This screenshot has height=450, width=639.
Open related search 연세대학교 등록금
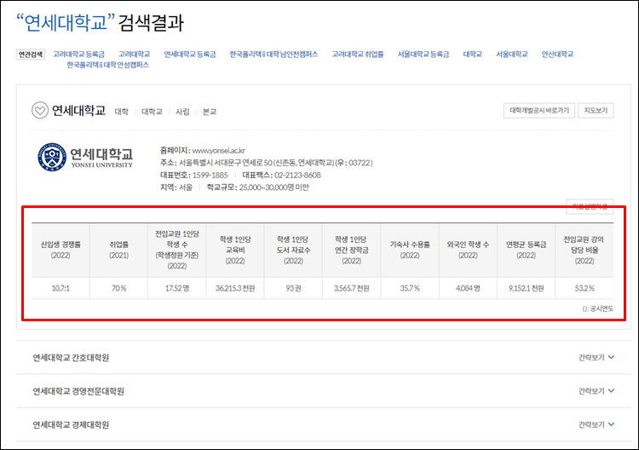click(x=189, y=55)
